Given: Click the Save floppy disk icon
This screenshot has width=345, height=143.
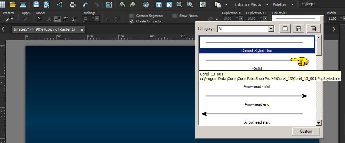Looking at the screenshot, I should [x=37, y=5].
